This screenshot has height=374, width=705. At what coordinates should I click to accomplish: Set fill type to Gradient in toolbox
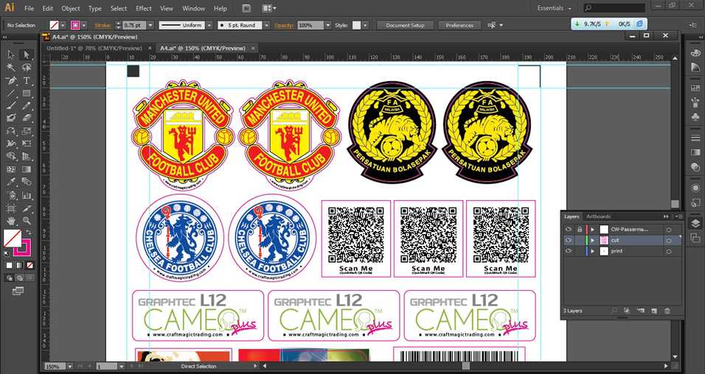coord(19,265)
